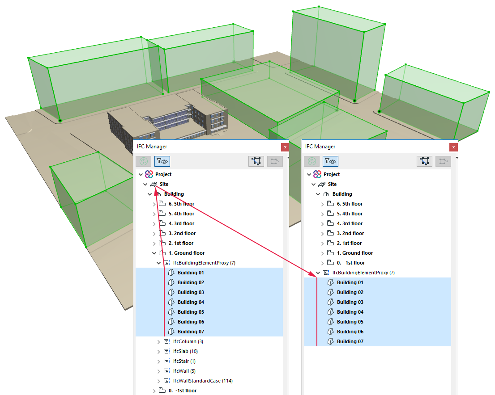Expand 2. 1st floor in left IFC Manager

[x=154, y=244]
